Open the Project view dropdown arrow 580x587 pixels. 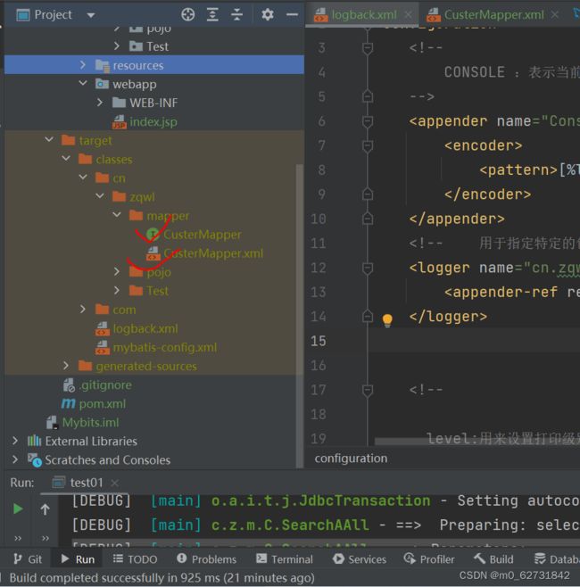(x=91, y=15)
